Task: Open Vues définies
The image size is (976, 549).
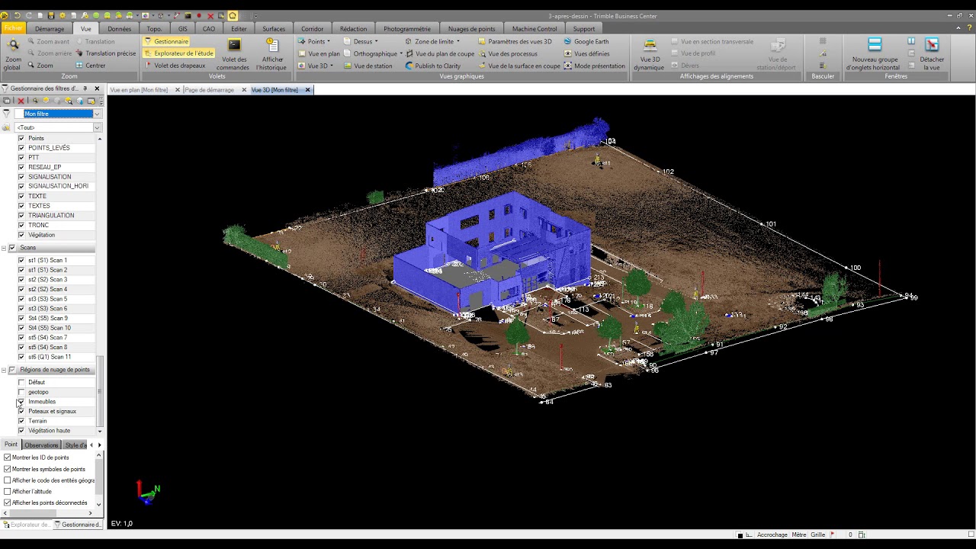Action: [586, 53]
